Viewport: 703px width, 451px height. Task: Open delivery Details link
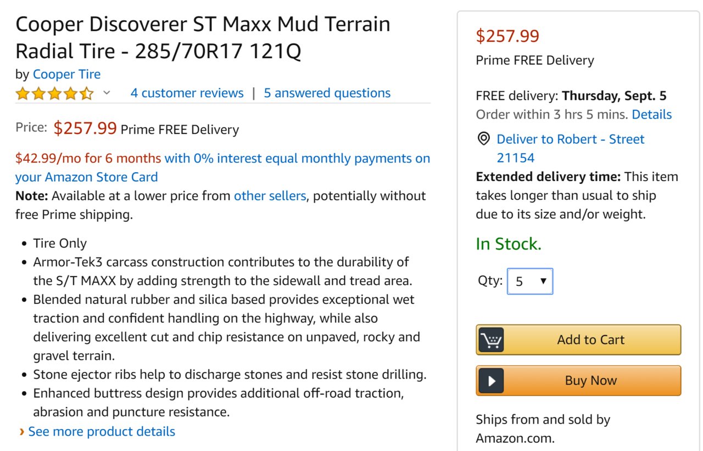coord(651,115)
